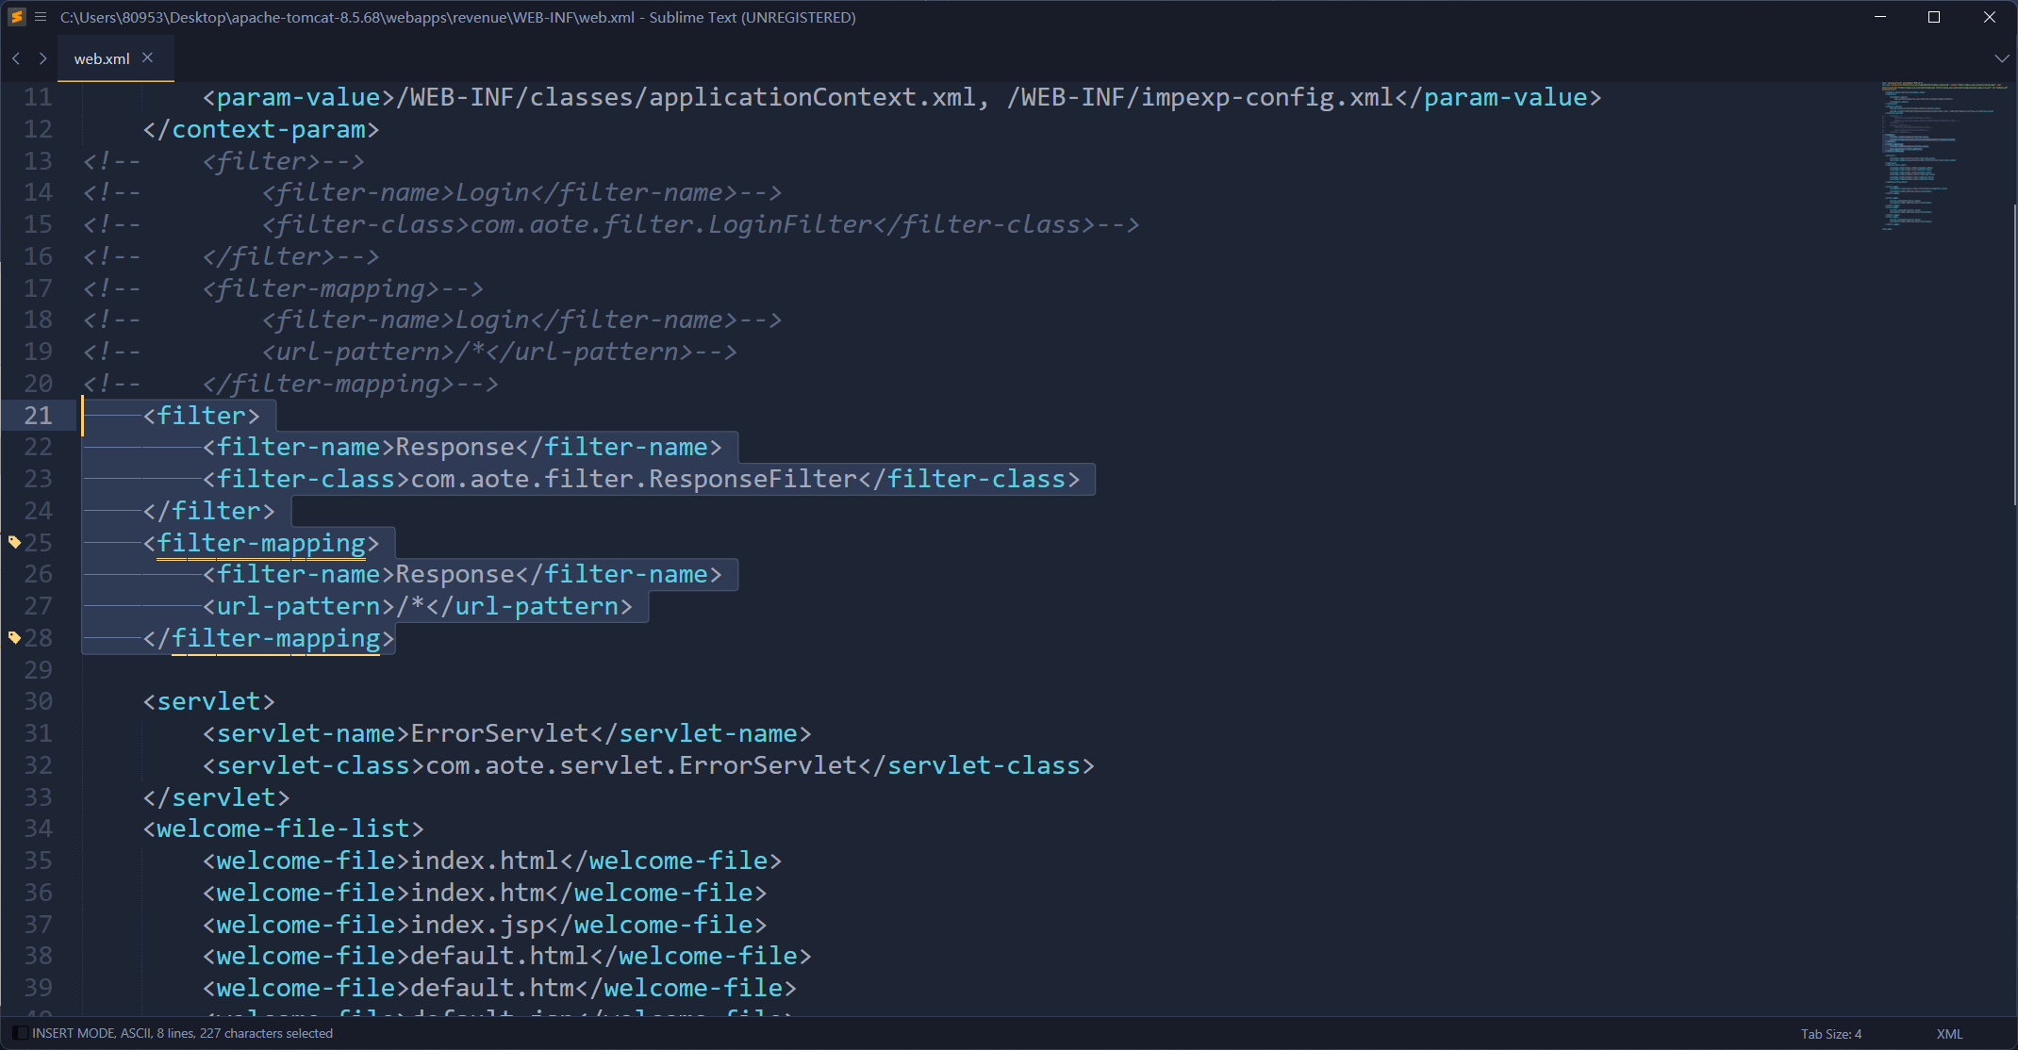The width and height of the screenshot is (2018, 1050).
Task: Click closing </context-param> tag
Action: (261, 129)
